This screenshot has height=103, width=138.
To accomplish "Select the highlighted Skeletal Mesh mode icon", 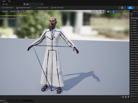I will (130, 8).
